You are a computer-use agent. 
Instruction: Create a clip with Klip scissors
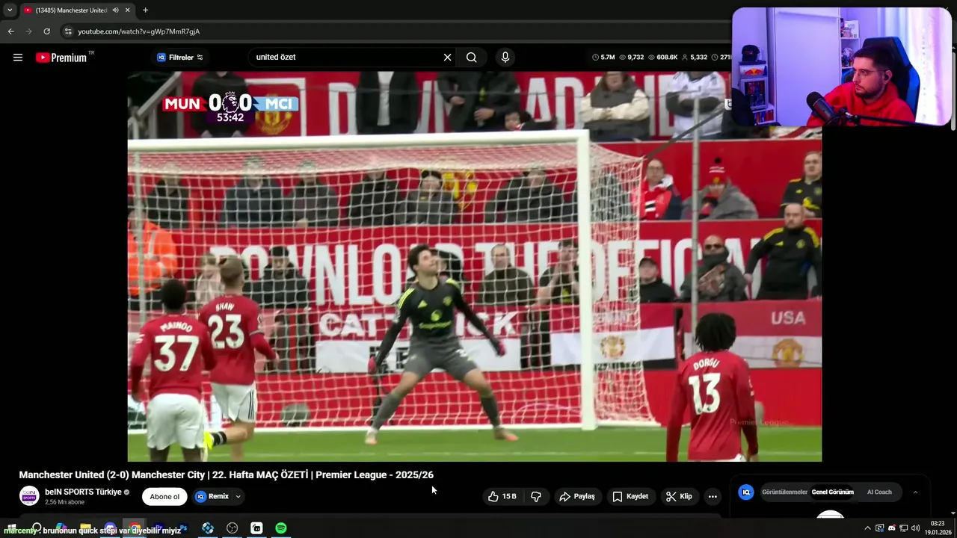(679, 496)
